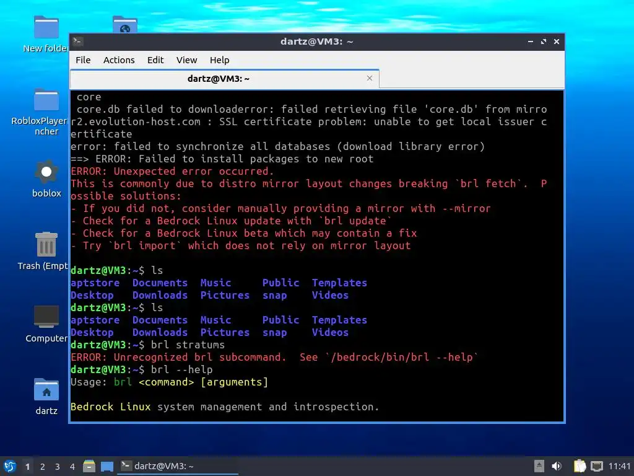Launch file manager from panel quick launch
This screenshot has width=634, height=476.
[x=89, y=466]
